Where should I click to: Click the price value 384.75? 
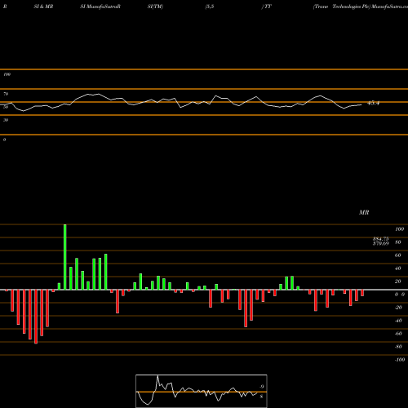click(380, 239)
